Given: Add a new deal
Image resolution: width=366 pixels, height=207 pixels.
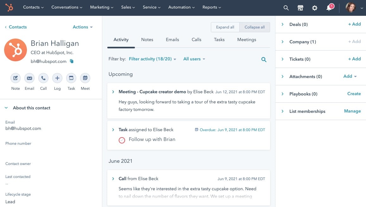Looking at the screenshot, I should tap(354, 24).
